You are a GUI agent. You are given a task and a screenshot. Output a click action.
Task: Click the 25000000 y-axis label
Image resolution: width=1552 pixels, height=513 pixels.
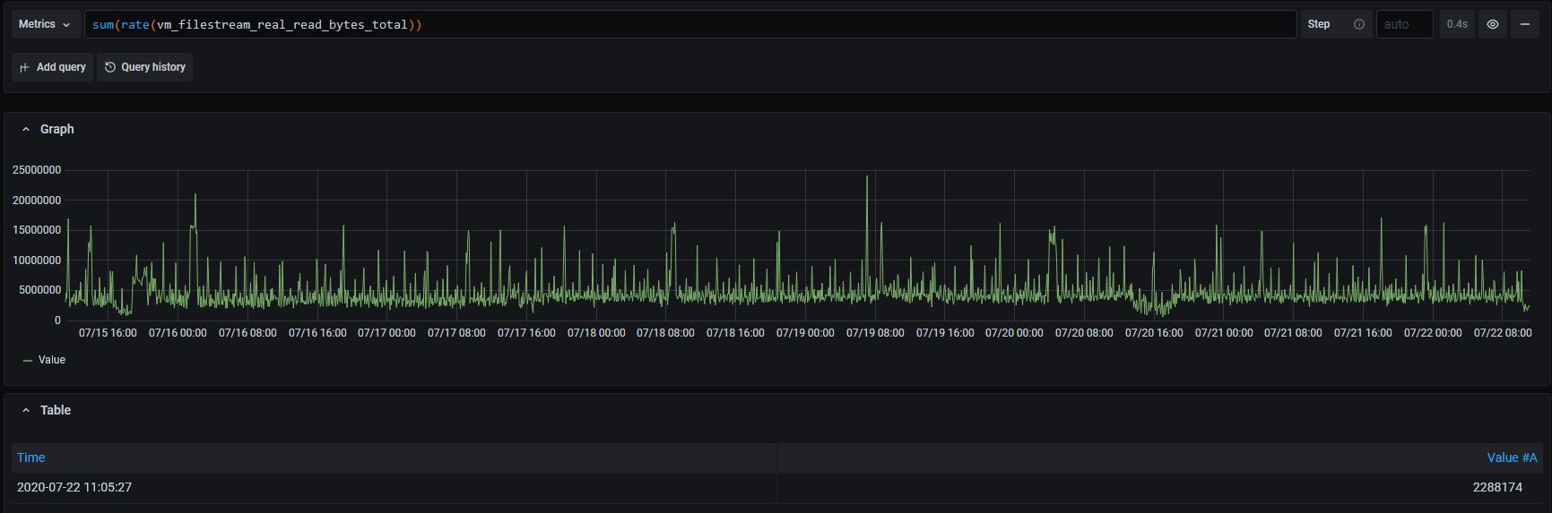point(37,170)
